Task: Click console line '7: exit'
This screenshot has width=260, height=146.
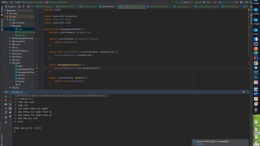Action: tap(19, 122)
